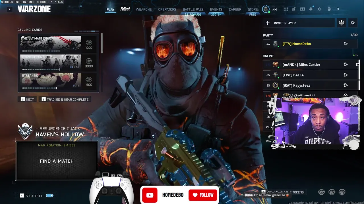Click BALLA's rank emblem

click(275, 75)
